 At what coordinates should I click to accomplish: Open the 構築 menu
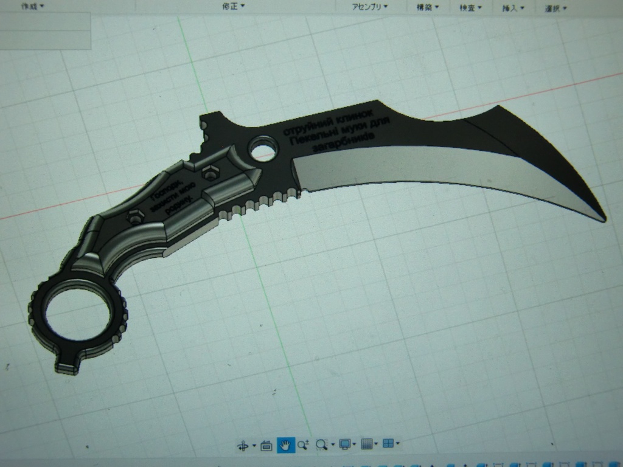pos(428,7)
